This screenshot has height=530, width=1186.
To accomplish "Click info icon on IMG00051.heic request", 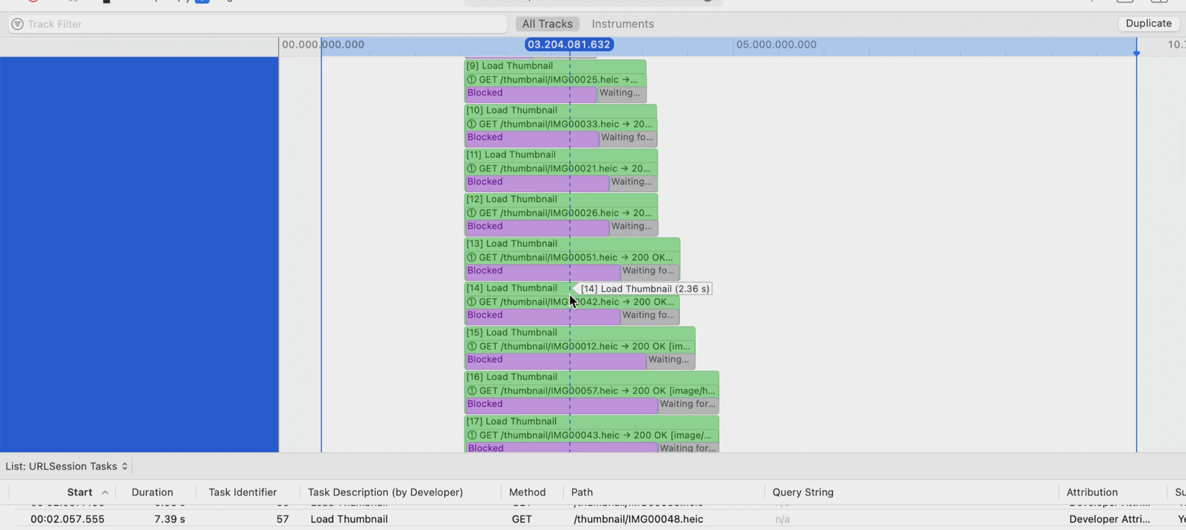I will [472, 258].
